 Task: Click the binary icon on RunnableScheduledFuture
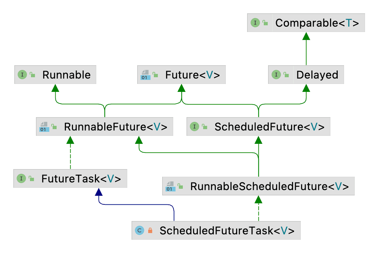pyautogui.click(x=170, y=186)
